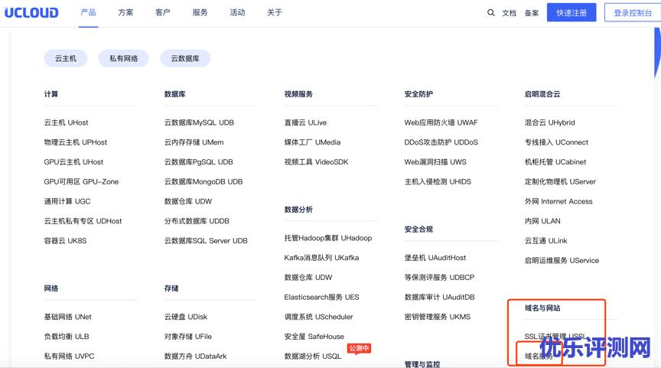
Task: Click the 登录控制台 button
Action: coord(632,13)
